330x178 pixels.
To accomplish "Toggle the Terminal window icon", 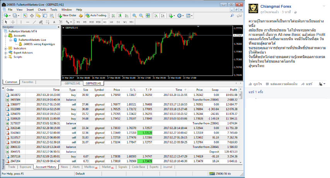I will point(45,15).
